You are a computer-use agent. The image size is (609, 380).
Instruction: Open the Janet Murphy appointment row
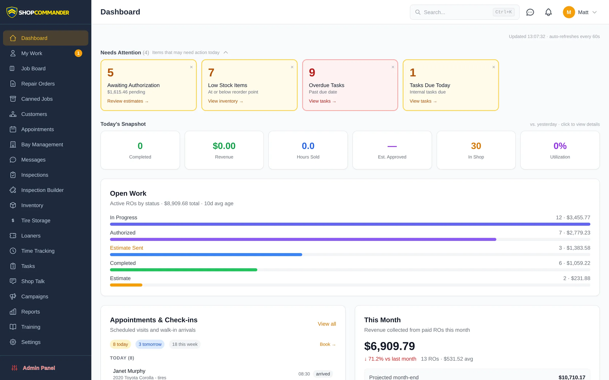click(223, 374)
